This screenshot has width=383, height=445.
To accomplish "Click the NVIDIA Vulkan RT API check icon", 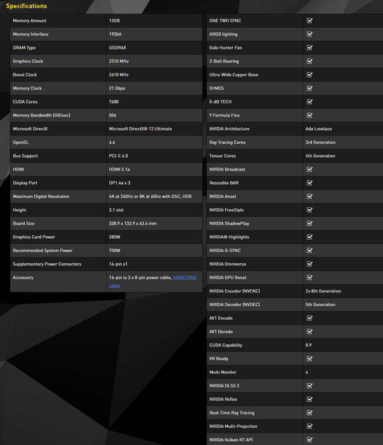I will click(x=309, y=440).
